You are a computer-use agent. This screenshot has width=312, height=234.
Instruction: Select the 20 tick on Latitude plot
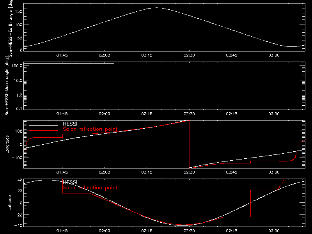(20, 191)
